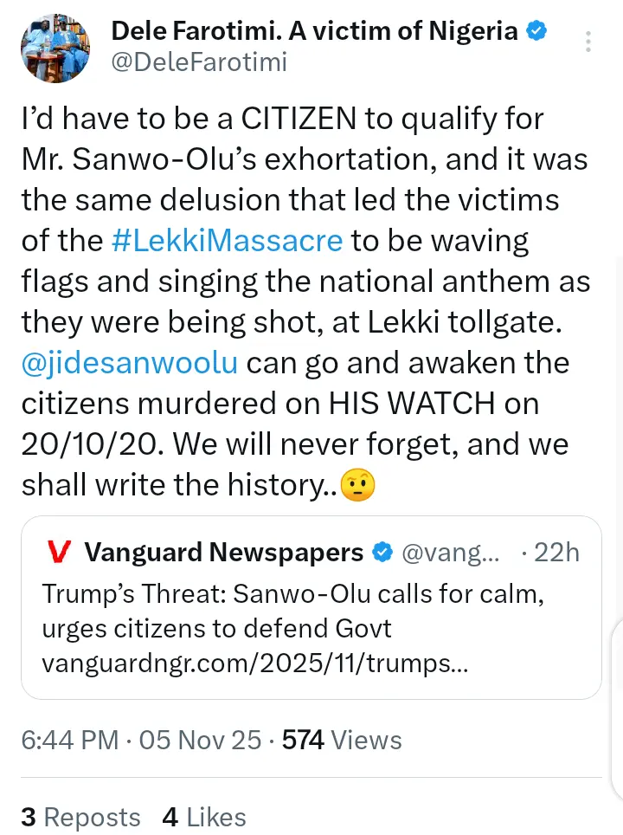This screenshot has width=623, height=835.
Task: Click the red Vanguard logo icon
Action: [58, 552]
